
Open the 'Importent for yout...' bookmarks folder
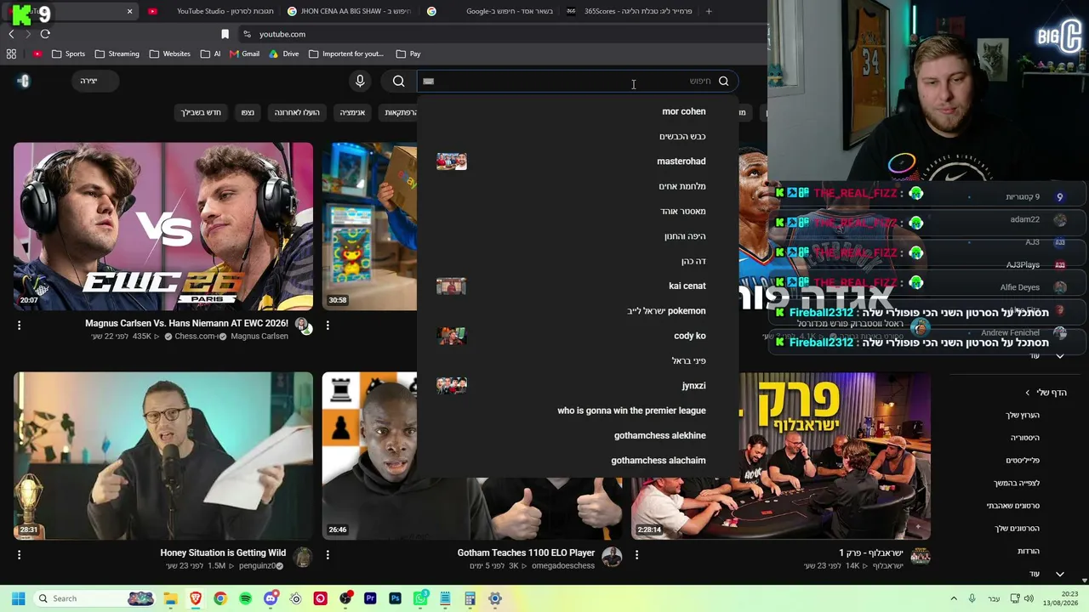pos(346,54)
